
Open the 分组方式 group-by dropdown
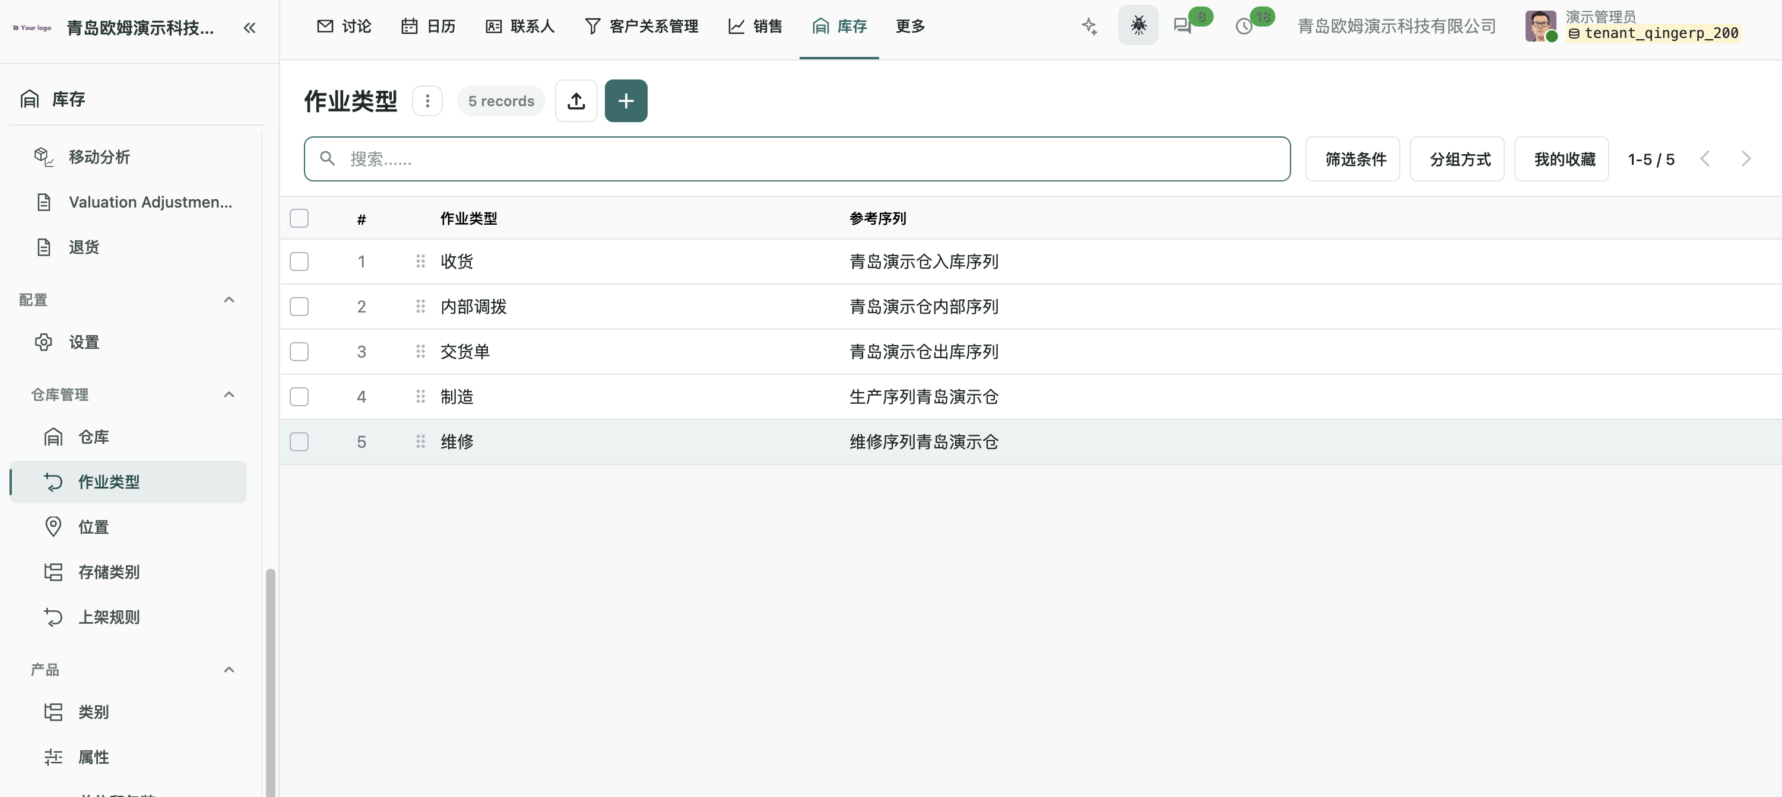(x=1457, y=159)
